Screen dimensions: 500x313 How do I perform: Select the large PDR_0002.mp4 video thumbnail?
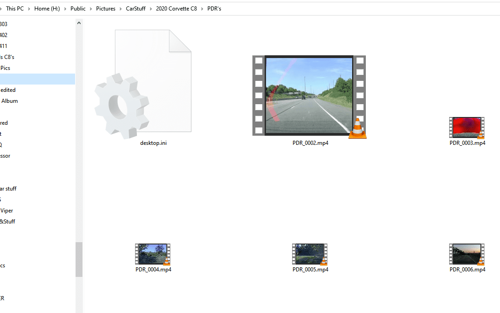coord(309,95)
